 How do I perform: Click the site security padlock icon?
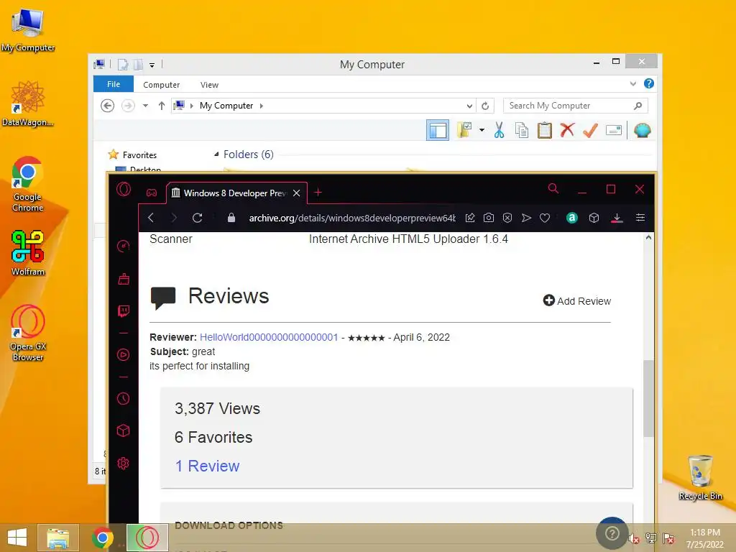click(x=231, y=218)
